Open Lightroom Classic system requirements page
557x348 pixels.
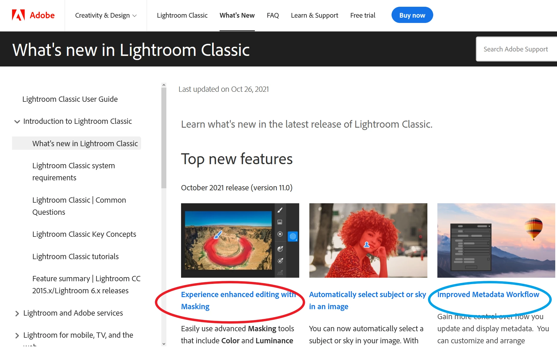73,171
